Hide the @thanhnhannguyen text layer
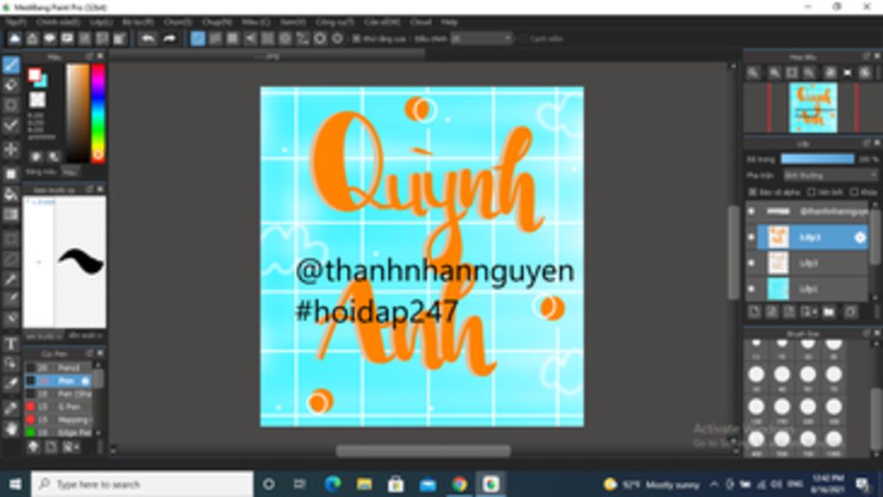This screenshot has height=497, width=883. (752, 211)
